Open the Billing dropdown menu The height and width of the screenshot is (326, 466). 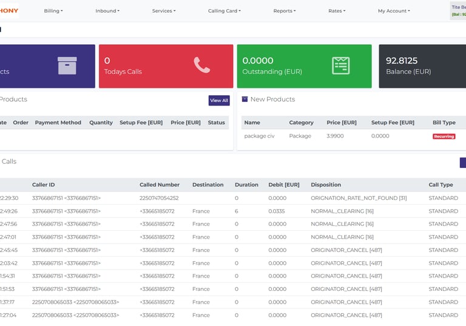point(53,11)
